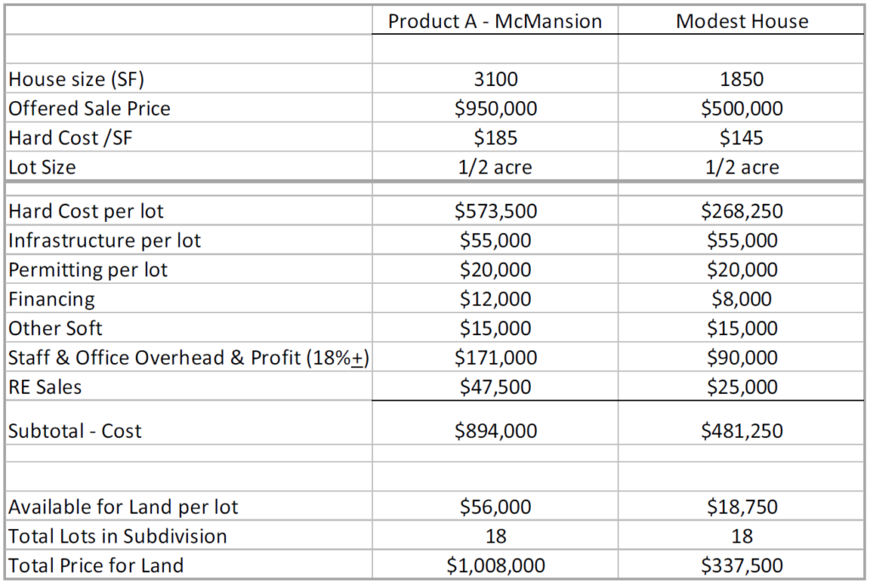Screen dimensions: 870x585
Task: Click the Permitting per lot row label
Action: pyautogui.click(x=88, y=270)
